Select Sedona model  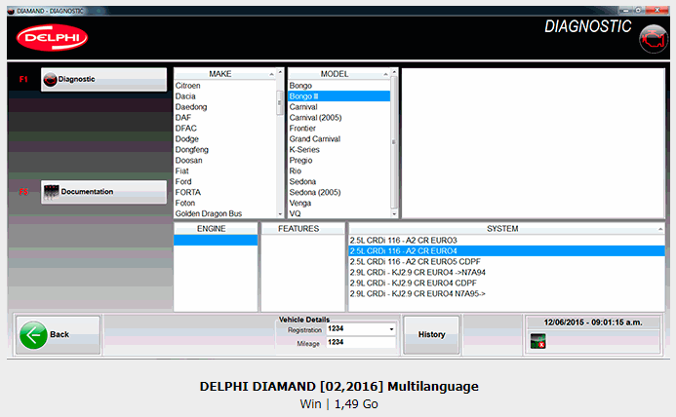pos(338,182)
